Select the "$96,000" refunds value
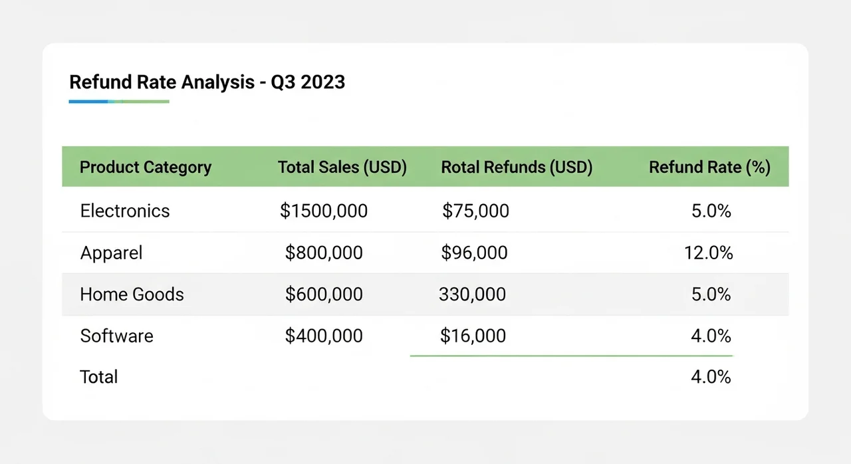The height and width of the screenshot is (464, 851). [474, 253]
